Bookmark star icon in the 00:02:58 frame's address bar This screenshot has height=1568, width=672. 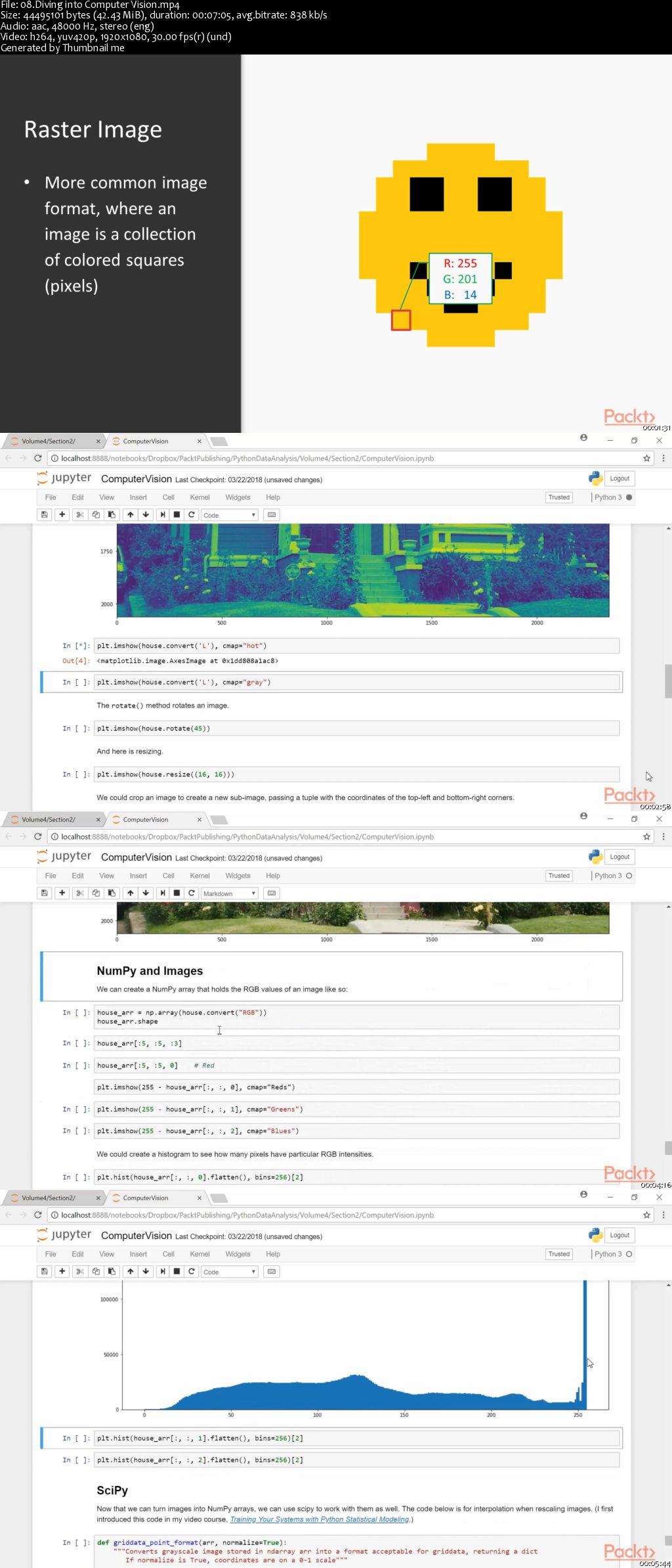(x=646, y=459)
